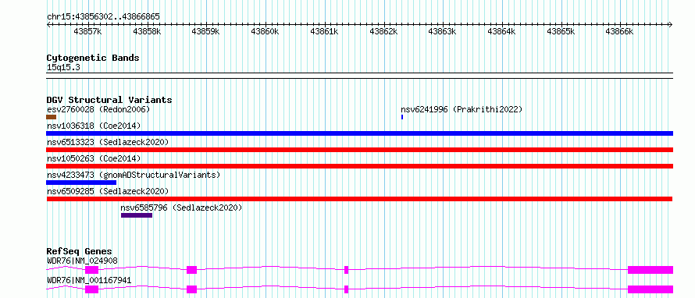Select the red nsv1050263 variant bar

[359, 166]
